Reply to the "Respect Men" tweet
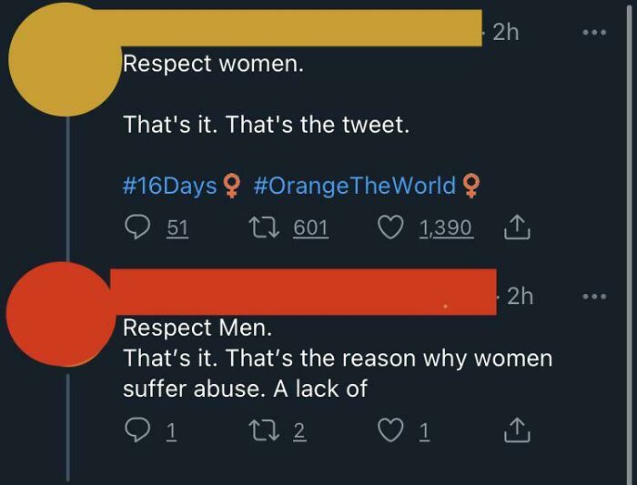This screenshot has height=485, width=637. [137, 430]
